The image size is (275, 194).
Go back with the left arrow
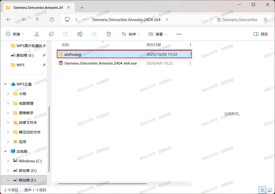[x=8, y=19]
